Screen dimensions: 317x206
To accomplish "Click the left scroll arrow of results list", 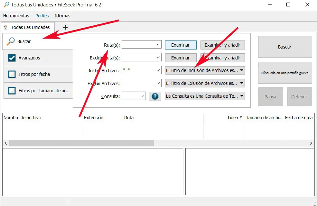I will [6, 143].
